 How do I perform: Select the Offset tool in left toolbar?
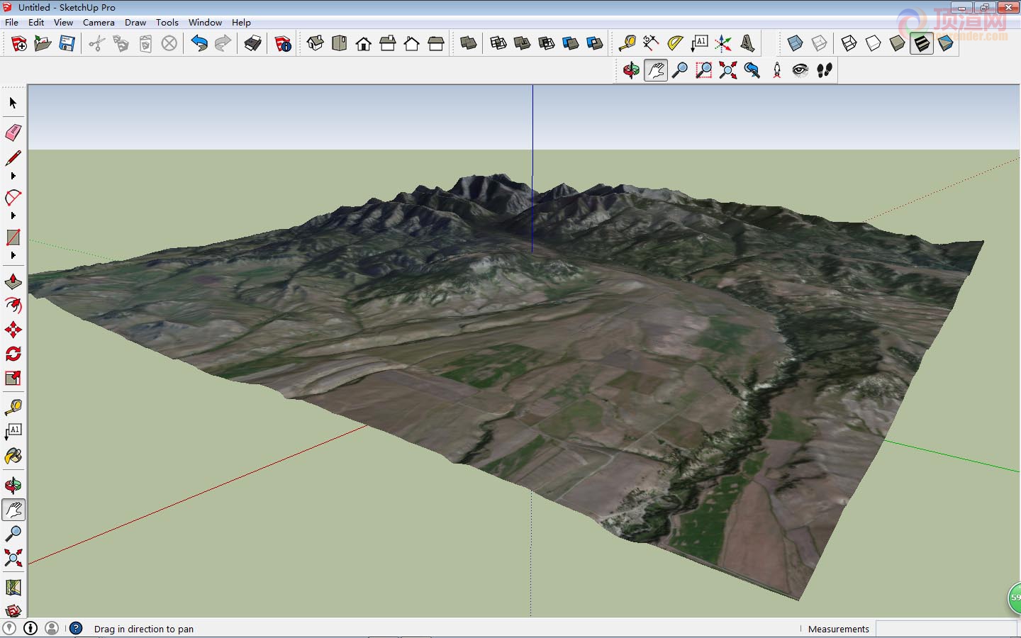point(13,306)
